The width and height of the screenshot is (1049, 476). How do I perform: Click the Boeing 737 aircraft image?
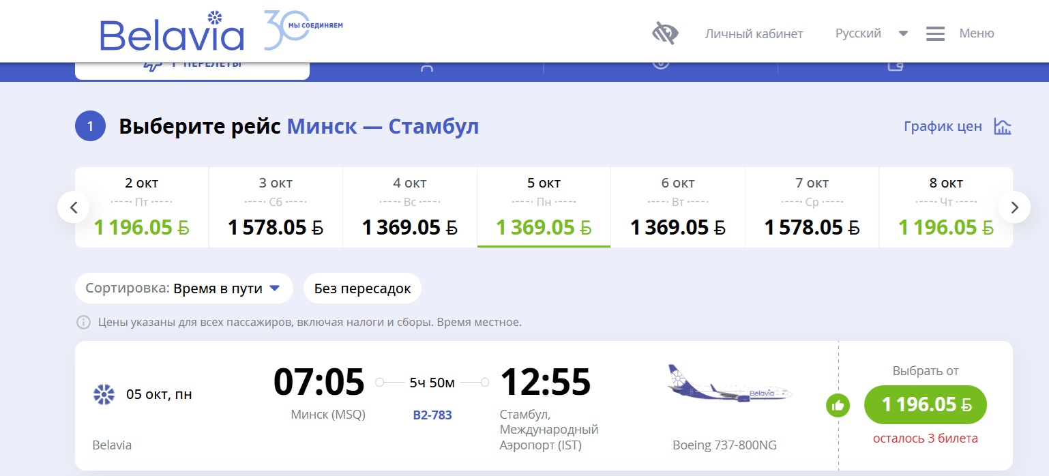pos(730,383)
